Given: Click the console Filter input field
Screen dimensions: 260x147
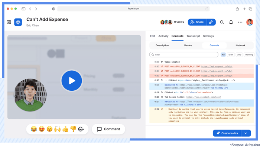Looking at the screenshot, I should 184,54.
